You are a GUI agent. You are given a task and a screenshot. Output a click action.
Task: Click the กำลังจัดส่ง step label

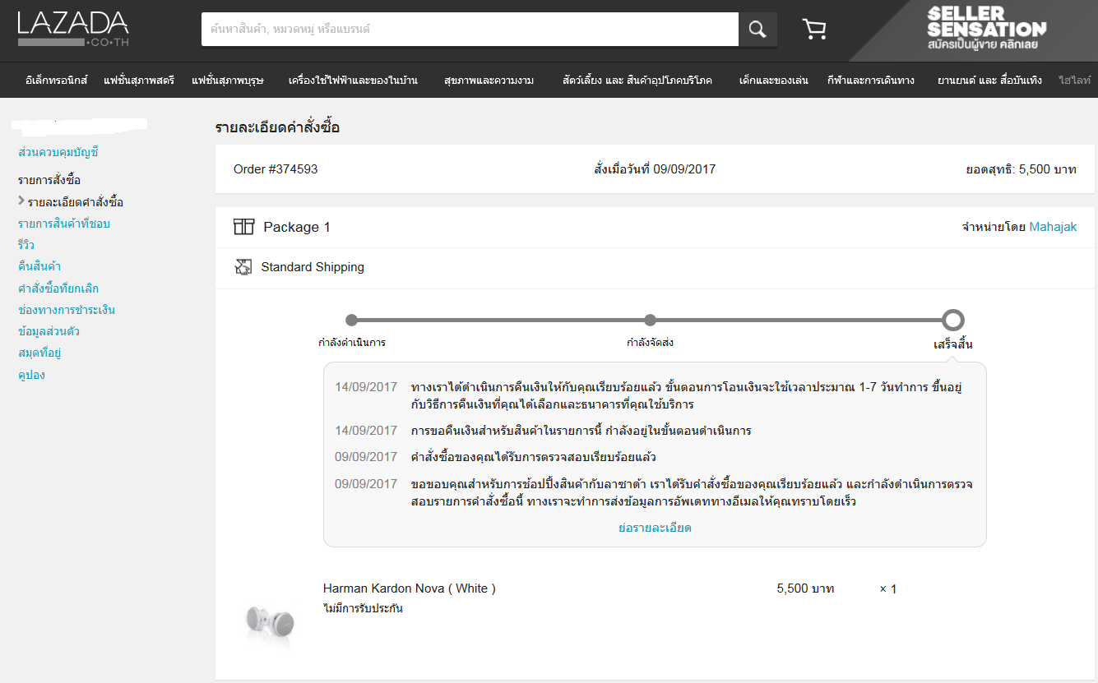(x=650, y=342)
